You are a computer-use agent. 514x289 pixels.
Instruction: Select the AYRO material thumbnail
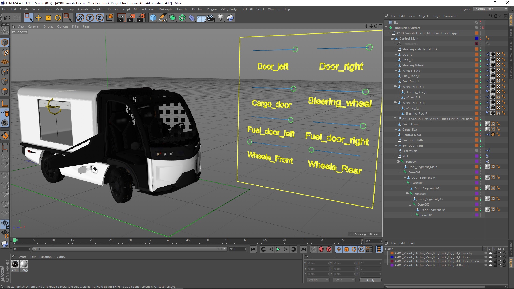pos(15,264)
